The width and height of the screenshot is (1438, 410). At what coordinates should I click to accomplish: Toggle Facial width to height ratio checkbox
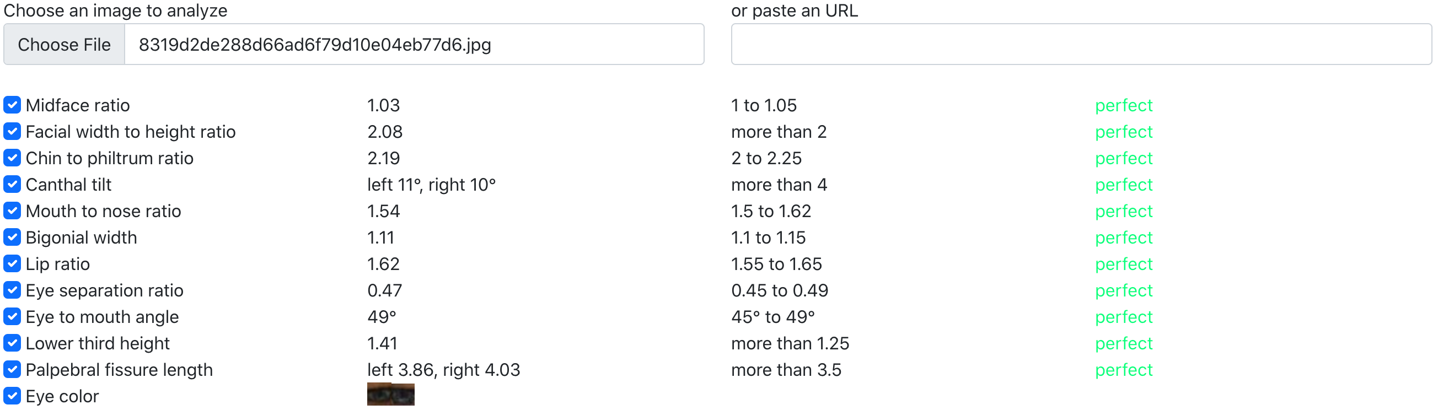coord(12,132)
